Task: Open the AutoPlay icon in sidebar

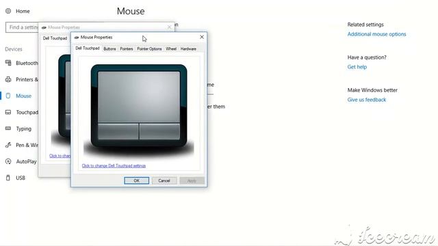Action: click(x=8, y=161)
